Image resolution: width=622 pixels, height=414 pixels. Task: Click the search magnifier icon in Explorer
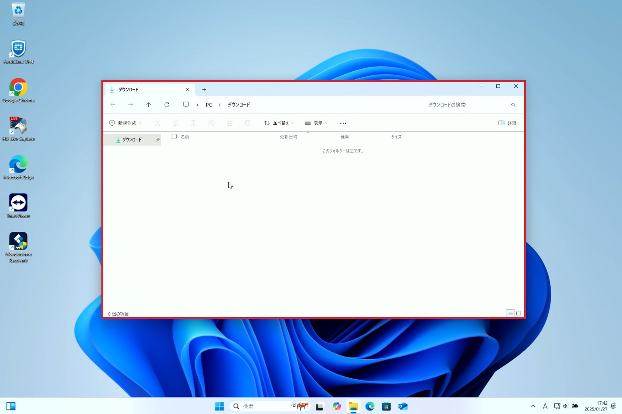click(x=513, y=105)
